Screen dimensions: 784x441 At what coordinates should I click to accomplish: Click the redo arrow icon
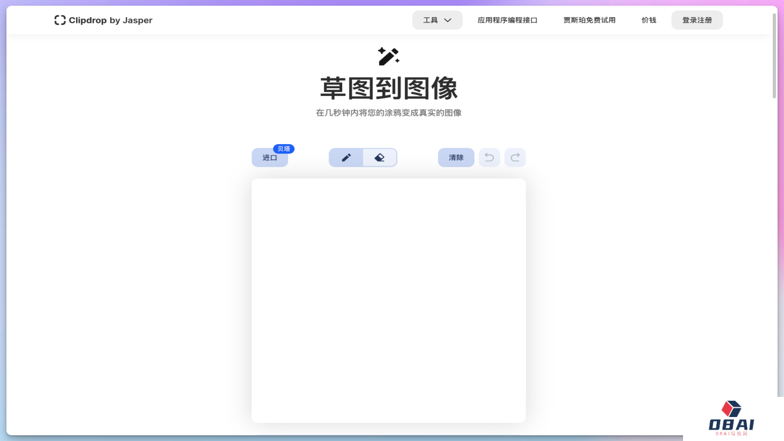point(515,157)
